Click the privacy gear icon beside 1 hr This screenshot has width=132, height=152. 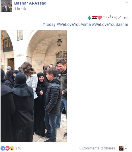tap(25, 9)
